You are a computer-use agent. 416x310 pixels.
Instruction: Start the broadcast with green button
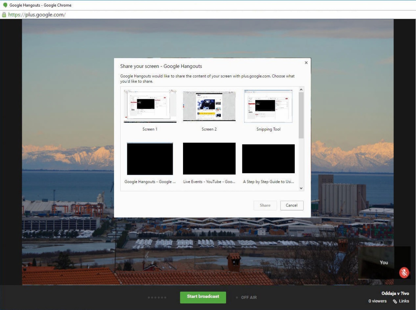[x=203, y=297]
